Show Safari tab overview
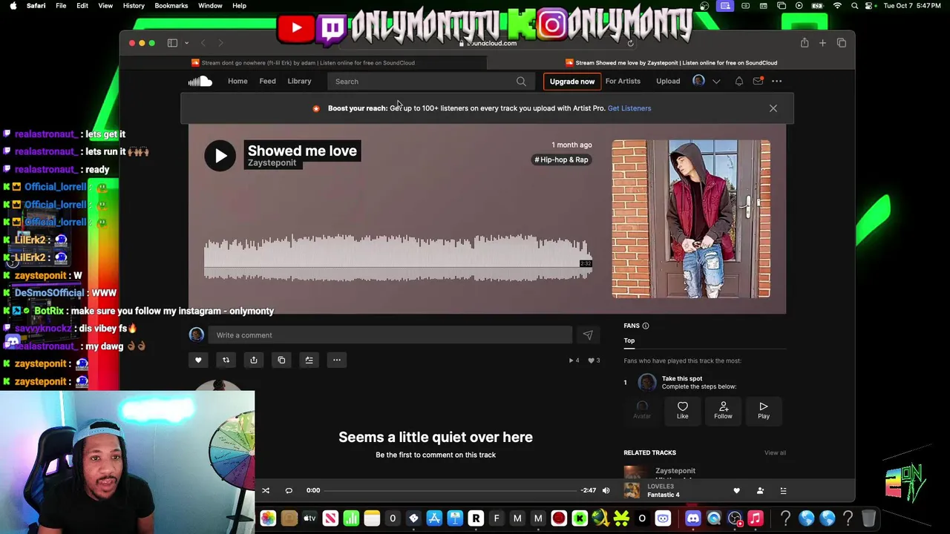 tap(842, 43)
